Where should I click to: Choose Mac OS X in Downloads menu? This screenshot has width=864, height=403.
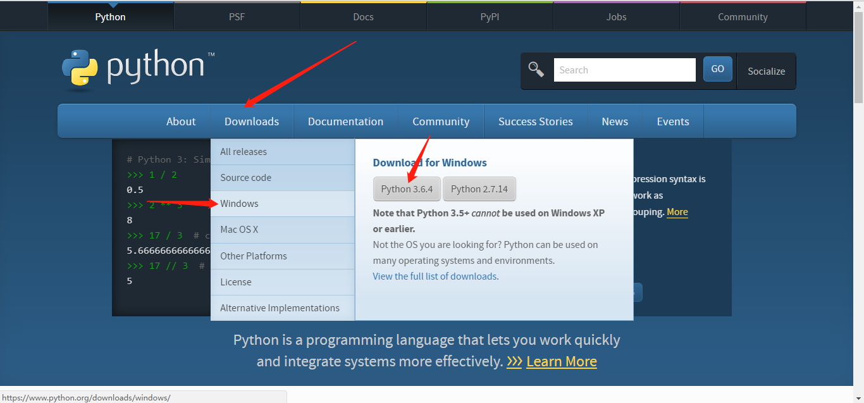pyautogui.click(x=283, y=230)
